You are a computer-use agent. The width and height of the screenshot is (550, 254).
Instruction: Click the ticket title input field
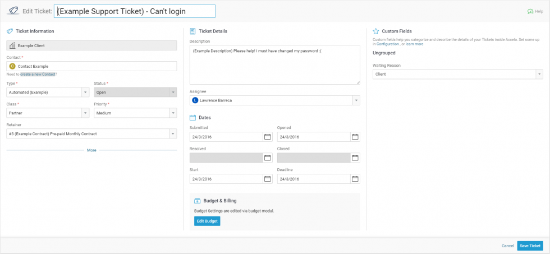(x=135, y=11)
